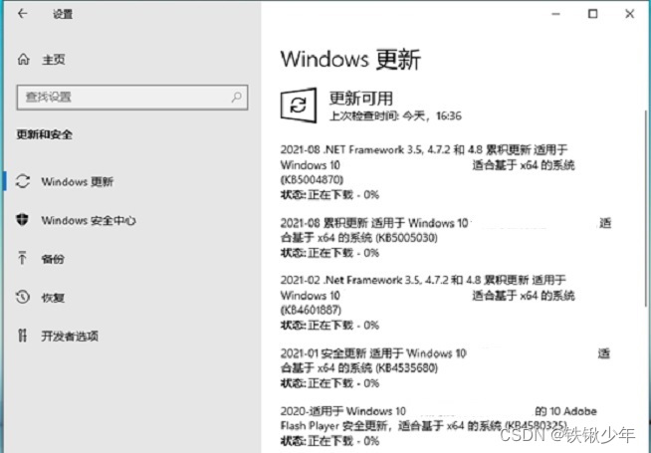651x453 pixels.
Task: Open the Windows 安全中心 shield icon
Action: (23, 220)
